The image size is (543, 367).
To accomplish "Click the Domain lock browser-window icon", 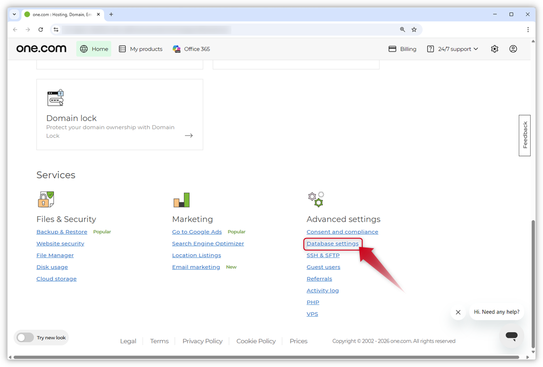I will point(55,97).
